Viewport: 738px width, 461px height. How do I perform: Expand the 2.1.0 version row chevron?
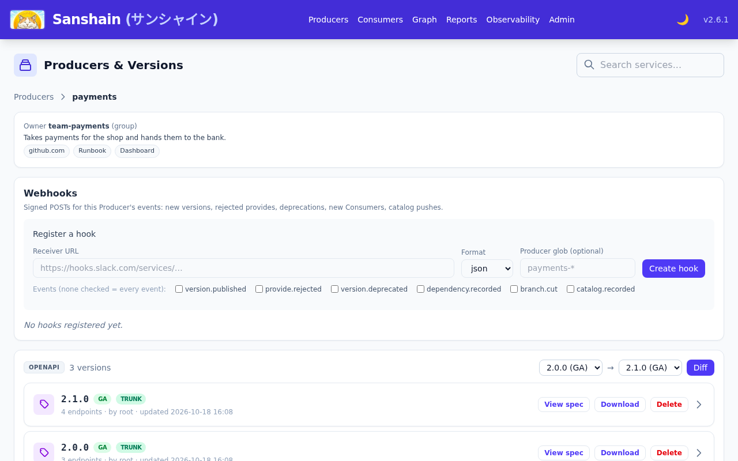pos(699,405)
